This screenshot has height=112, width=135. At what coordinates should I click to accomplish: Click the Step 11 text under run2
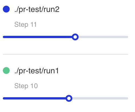(25, 24)
